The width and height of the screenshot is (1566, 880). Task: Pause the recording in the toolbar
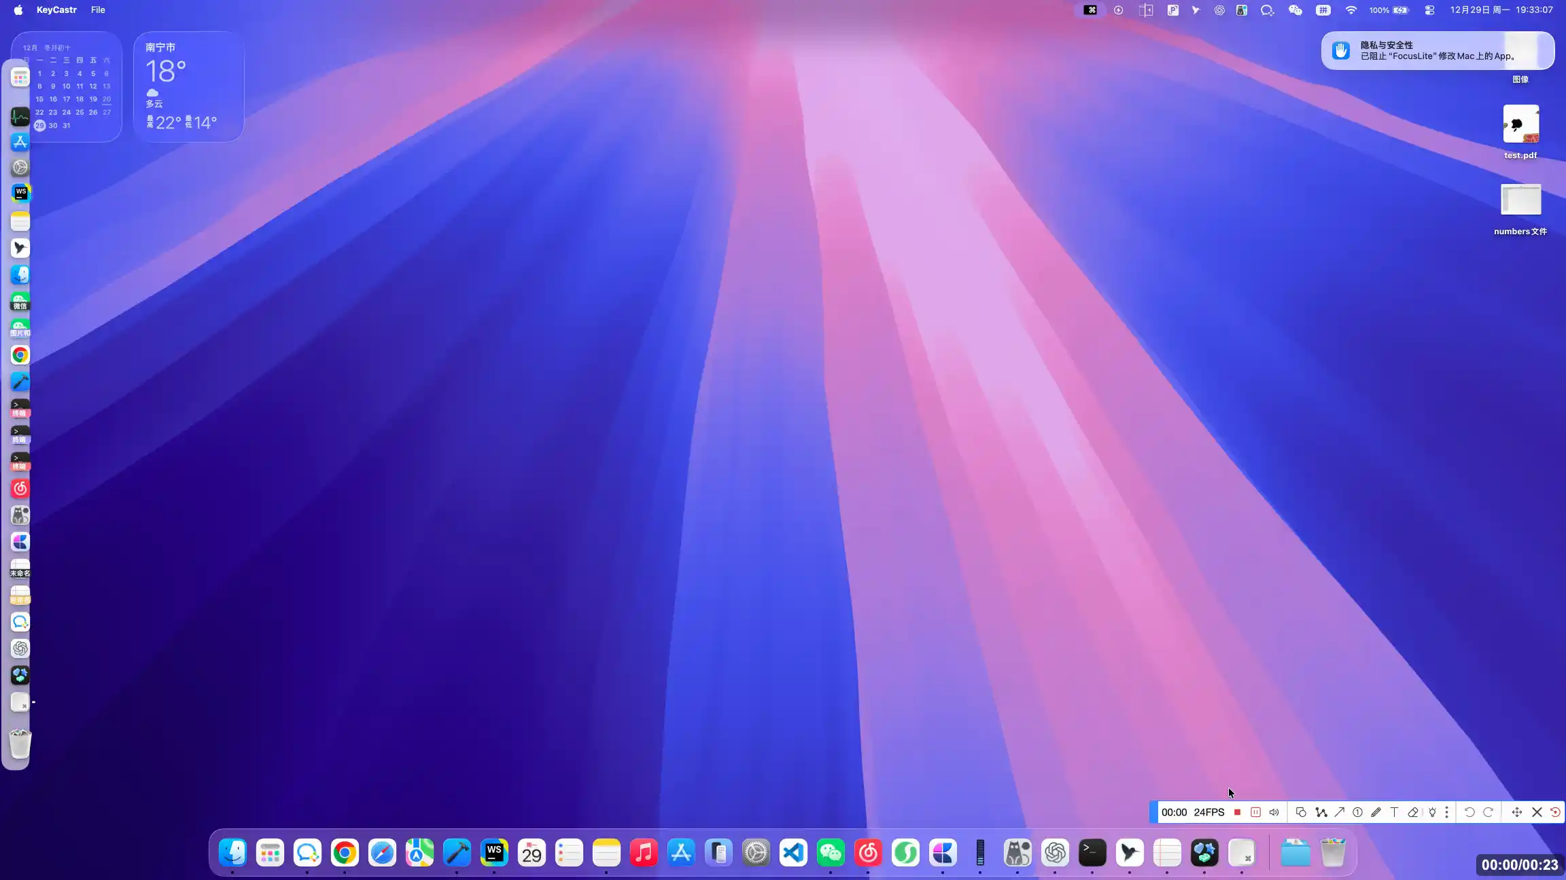click(1255, 812)
